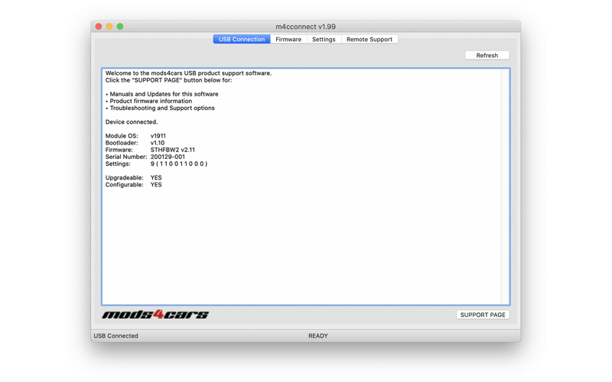Click the Refresh button

[487, 55]
